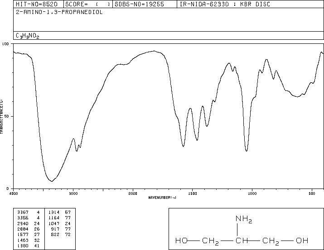Viewport: 324px width, 250px height.
Task: Click the OH group at structure's right end
Action: 302,241
